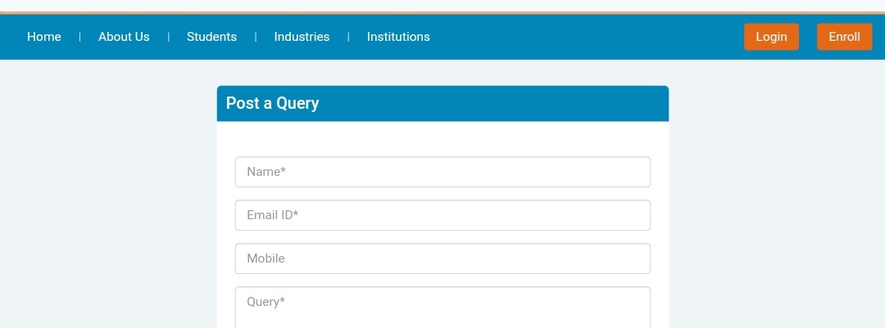Click inside the Query* text area

442,306
